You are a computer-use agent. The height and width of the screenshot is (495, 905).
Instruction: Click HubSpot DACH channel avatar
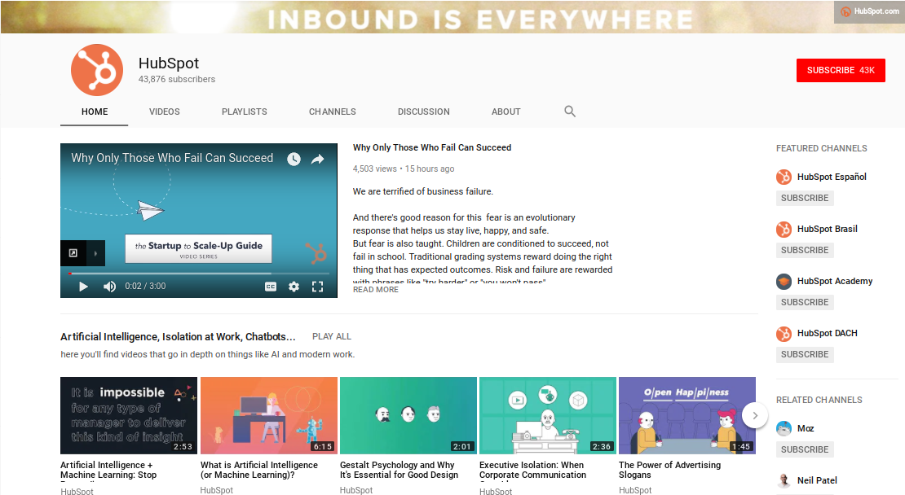[x=784, y=334]
